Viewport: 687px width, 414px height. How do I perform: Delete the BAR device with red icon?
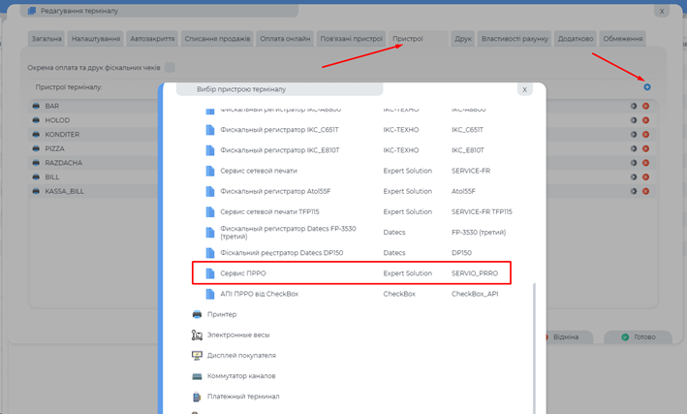tap(645, 106)
